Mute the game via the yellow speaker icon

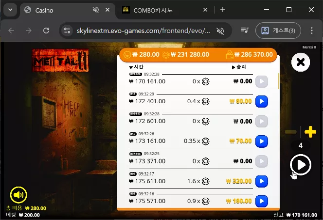pyautogui.click(x=18, y=195)
